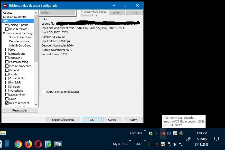Open the Action Center notification icon
This screenshot has width=225, height=150.
coord(216,139)
